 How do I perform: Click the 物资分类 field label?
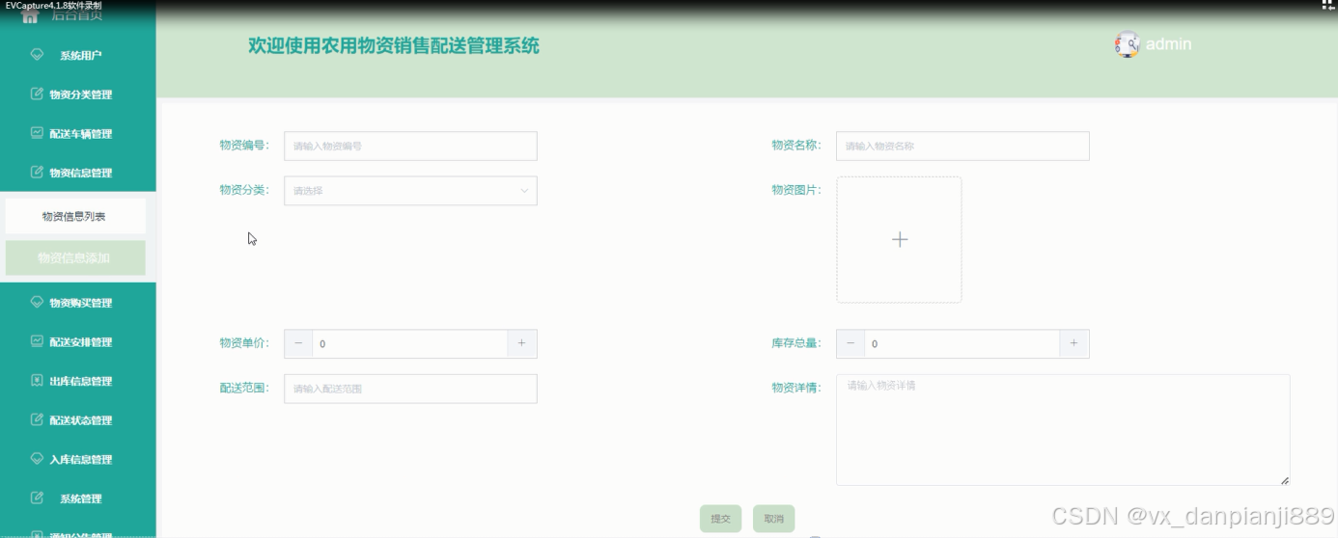244,190
